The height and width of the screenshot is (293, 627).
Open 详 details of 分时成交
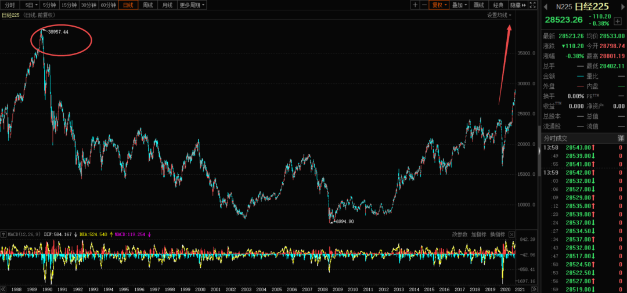tap(621, 138)
